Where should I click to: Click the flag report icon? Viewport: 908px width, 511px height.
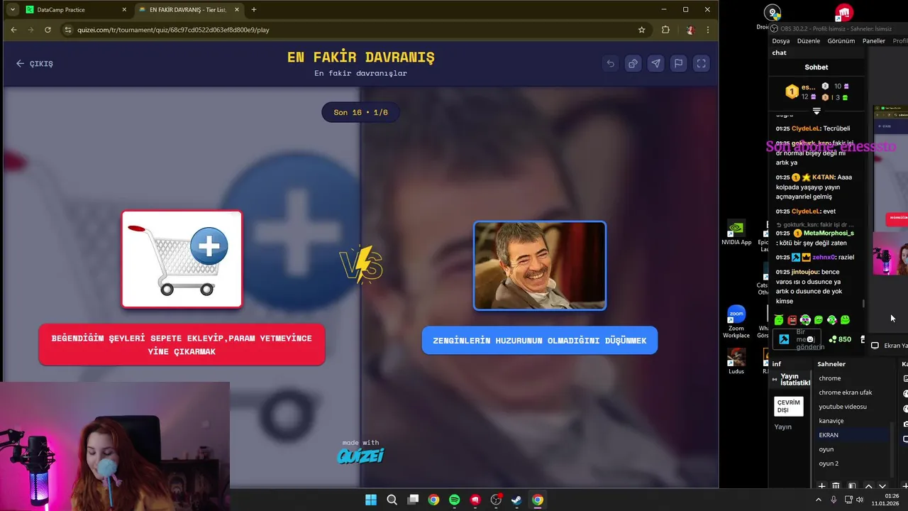(x=678, y=63)
